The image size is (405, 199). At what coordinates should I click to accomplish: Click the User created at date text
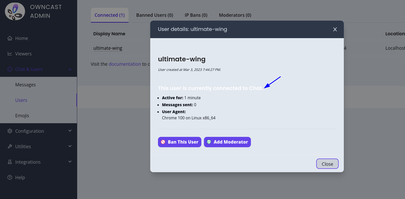tap(189, 70)
